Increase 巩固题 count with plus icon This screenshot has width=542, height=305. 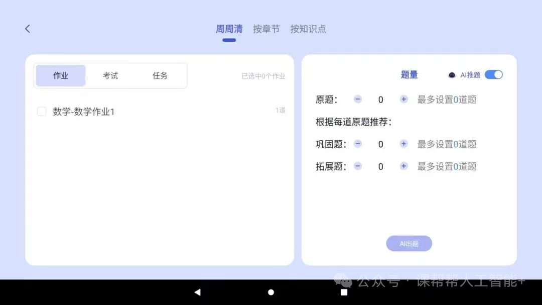click(403, 144)
